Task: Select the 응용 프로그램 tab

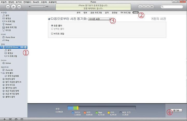Action: 96,13
